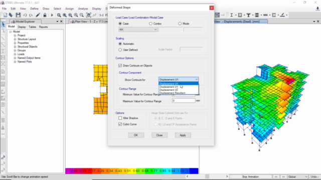Click the Maximum Value for Contour Range field

tap(184, 100)
